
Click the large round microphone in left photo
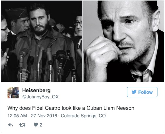[x=61, y=56]
